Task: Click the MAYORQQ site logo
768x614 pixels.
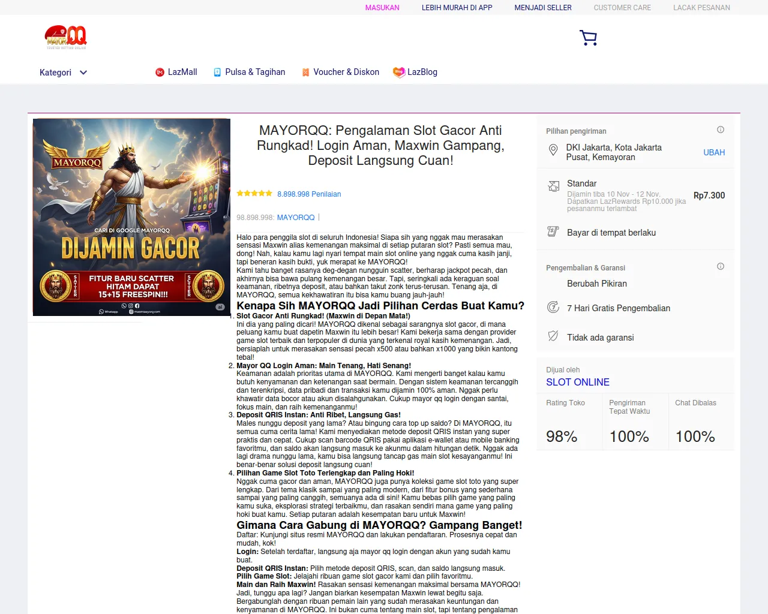Action: pos(66,37)
